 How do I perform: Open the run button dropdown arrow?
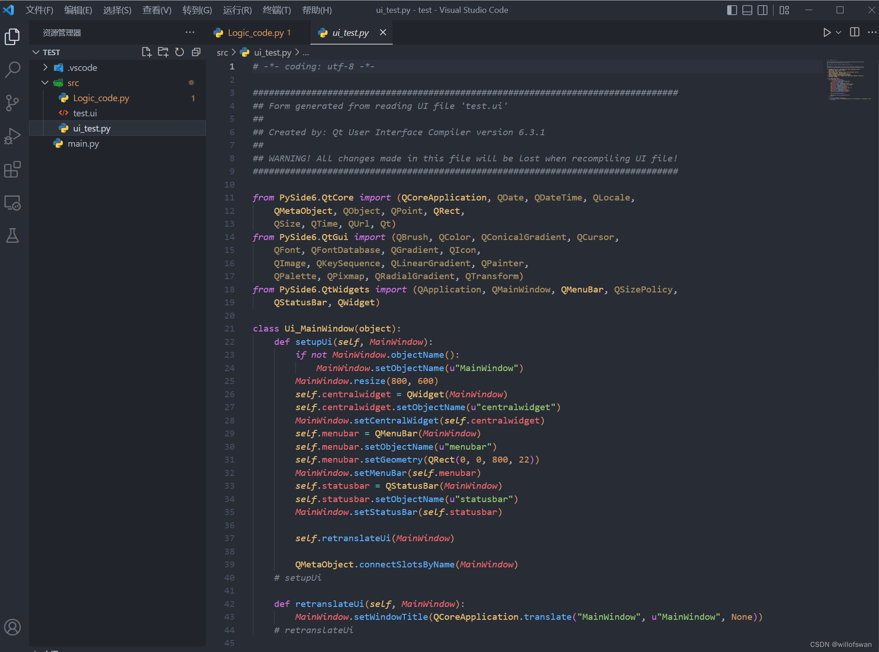click(x=838, y=33)
